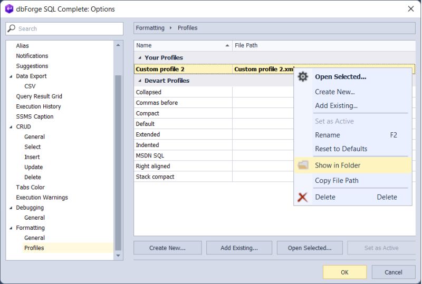Click the dbForge SQL Complete logo icon
This screenshot has width=422, height=284.
click(9, 9)
